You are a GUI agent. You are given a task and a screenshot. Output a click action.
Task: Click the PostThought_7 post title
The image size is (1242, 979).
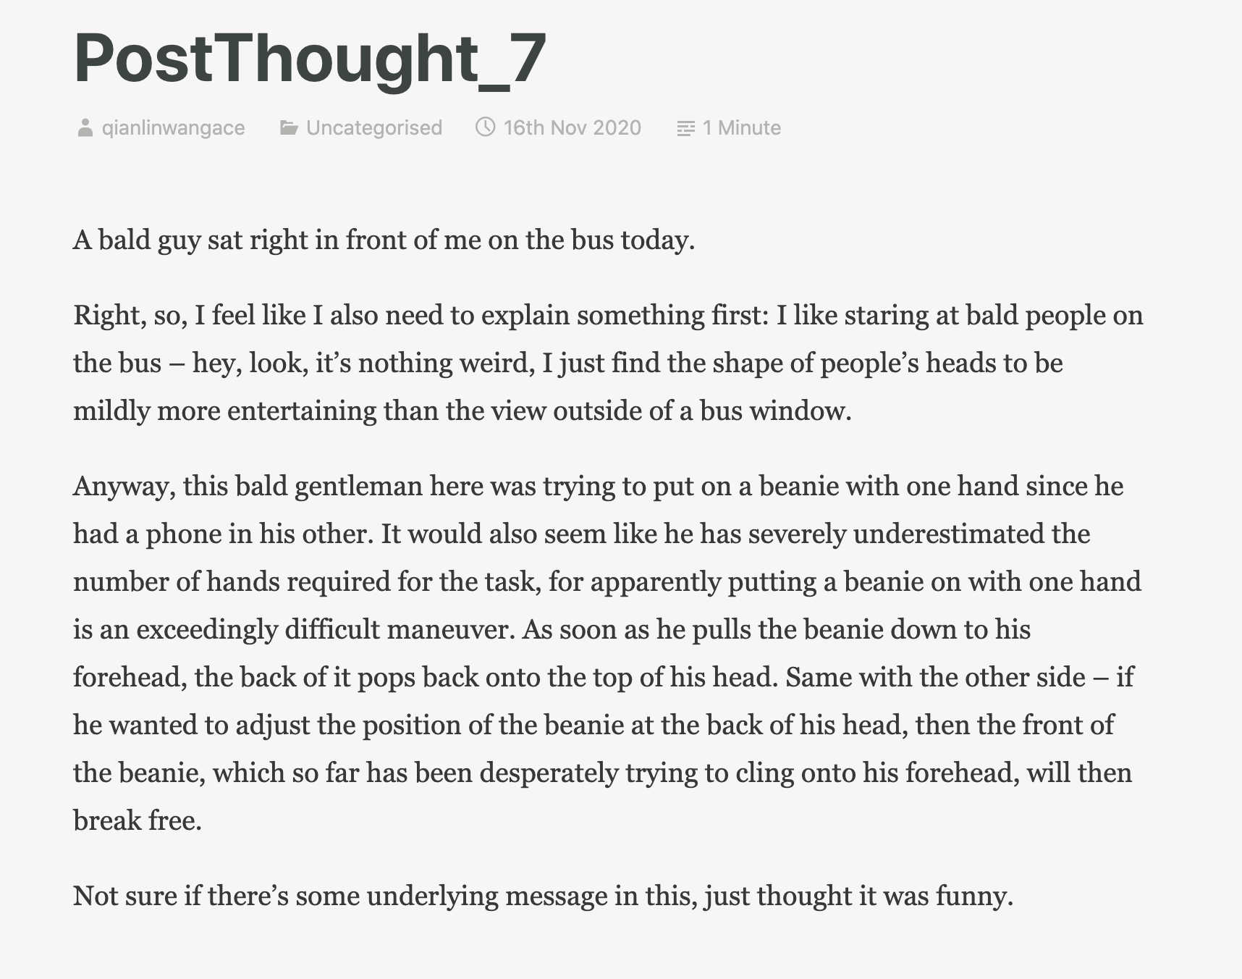[310, 59]
